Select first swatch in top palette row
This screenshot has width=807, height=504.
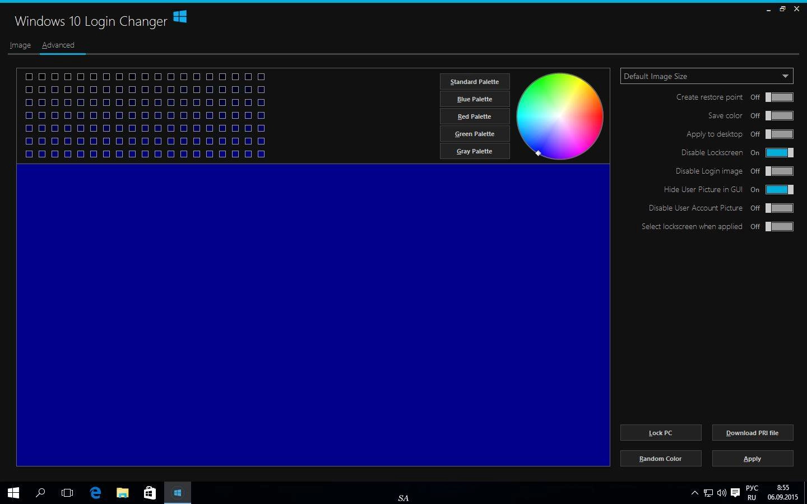29,77
